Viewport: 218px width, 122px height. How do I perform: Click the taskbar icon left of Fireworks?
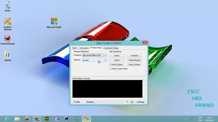(37, 119)
